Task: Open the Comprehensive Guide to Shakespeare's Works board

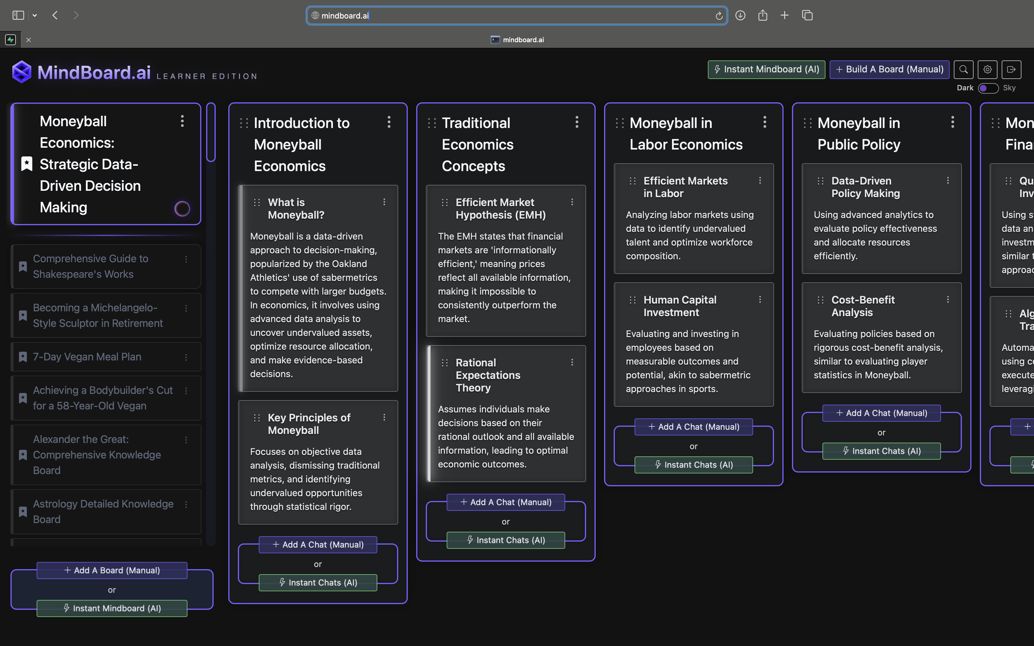Action: 91,266
